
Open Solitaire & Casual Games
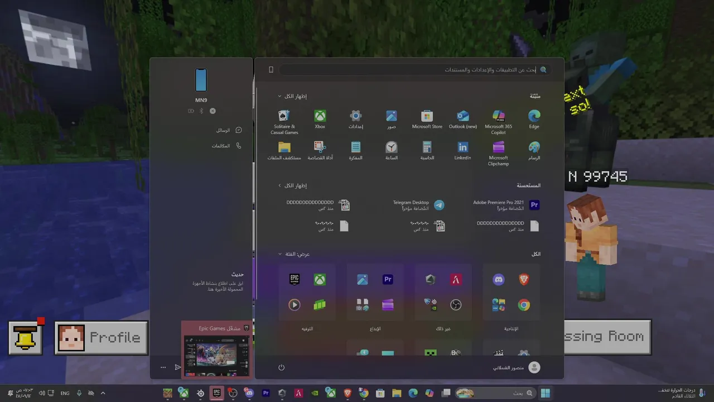pyautogui.click(x=284, y=122)
